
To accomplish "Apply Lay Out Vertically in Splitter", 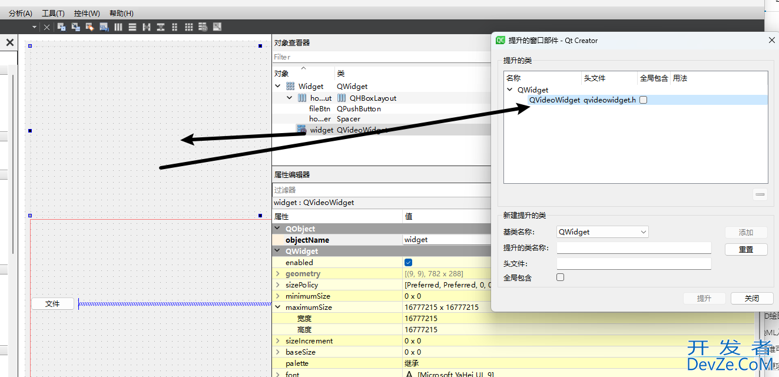I will point(160,27).
